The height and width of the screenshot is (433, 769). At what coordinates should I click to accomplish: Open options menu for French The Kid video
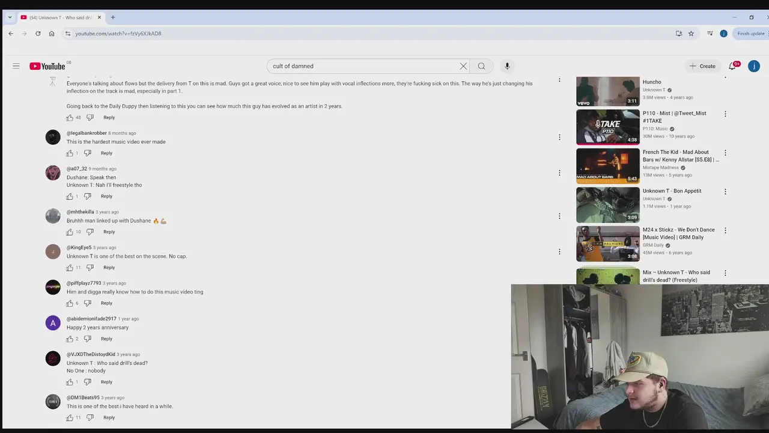725,153
